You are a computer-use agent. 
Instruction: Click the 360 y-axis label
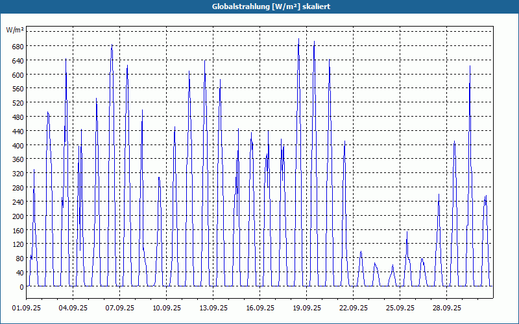pos(18,159)
